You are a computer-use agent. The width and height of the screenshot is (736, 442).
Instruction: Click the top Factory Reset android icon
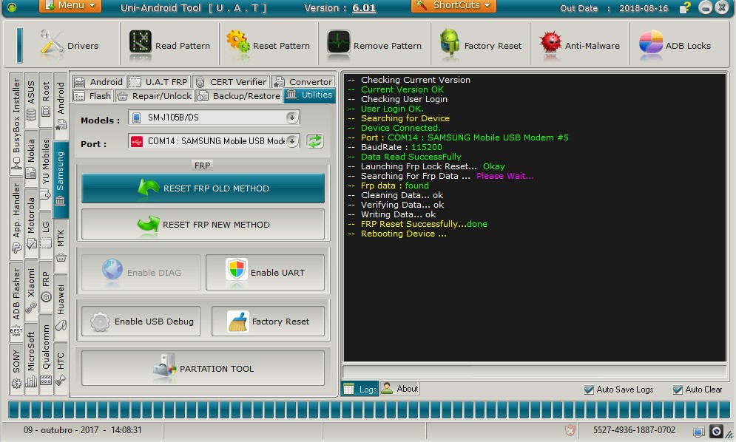point(449,43)
